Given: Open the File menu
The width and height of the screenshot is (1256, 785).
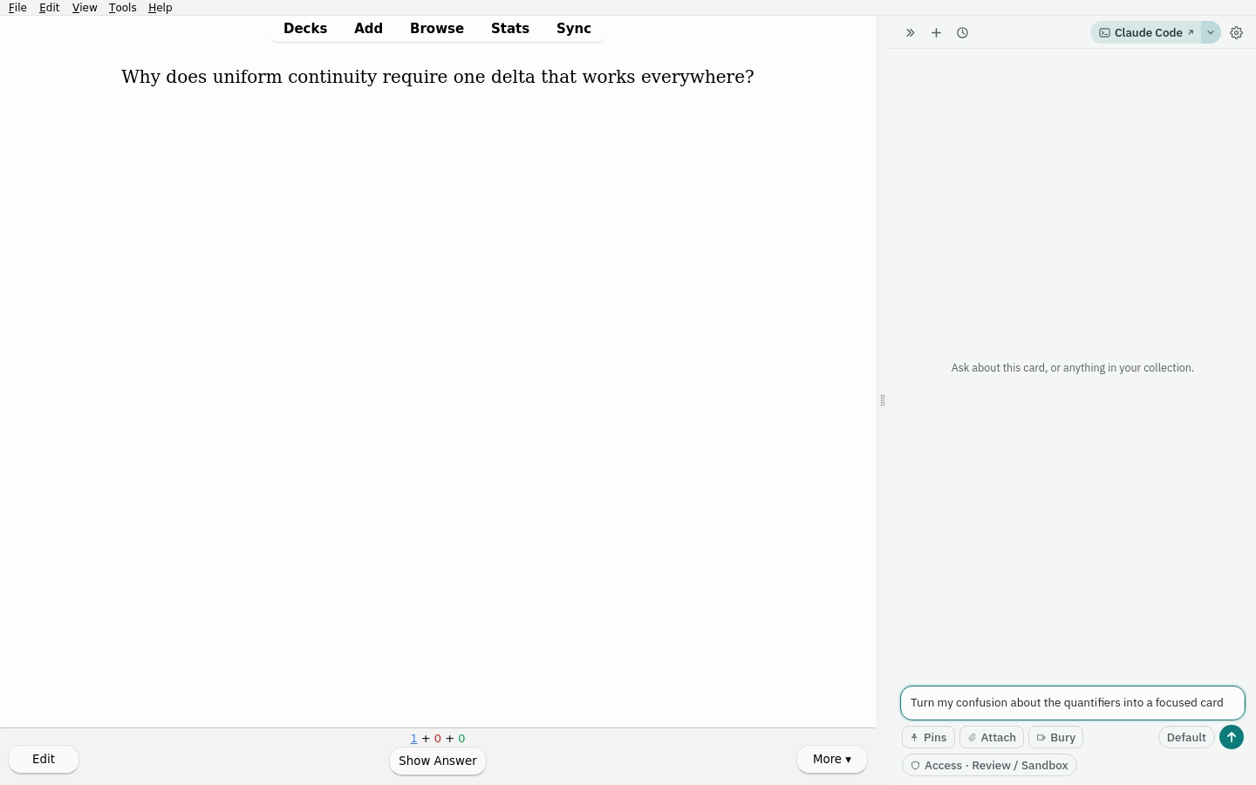Looking at the screenshot, I should pos(17,7).
